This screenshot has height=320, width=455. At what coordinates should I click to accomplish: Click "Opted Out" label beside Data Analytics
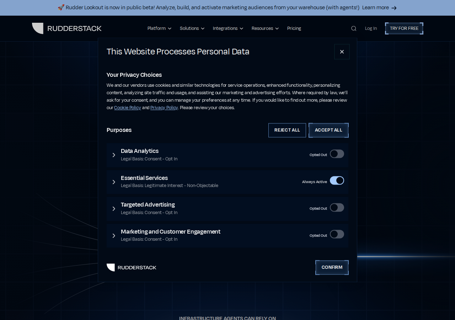[x=318, y=155]
